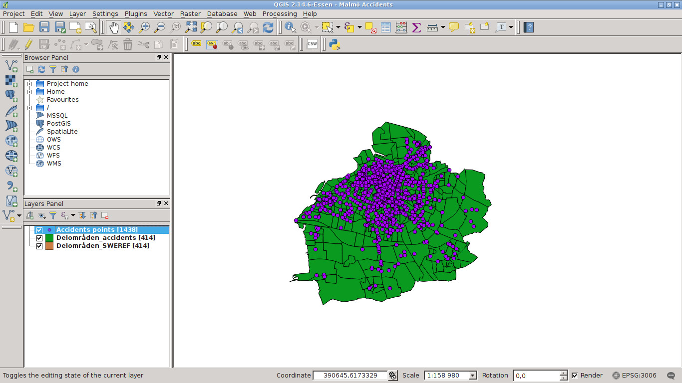Image resolution: width=682 pixels, height=383 pixels.
Task: Open the Field Calculator abacus icon
Action: tap(401, 27)
